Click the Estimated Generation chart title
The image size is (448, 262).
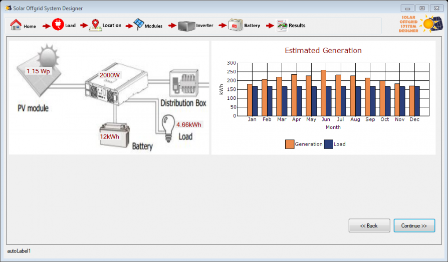point(323,51)
